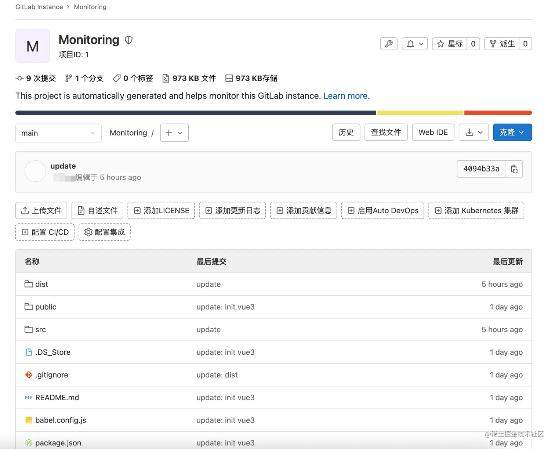The width and height of the screenshot is (555, 449).
Task: Open the project settings wrench icon
Action: point(389,44)
